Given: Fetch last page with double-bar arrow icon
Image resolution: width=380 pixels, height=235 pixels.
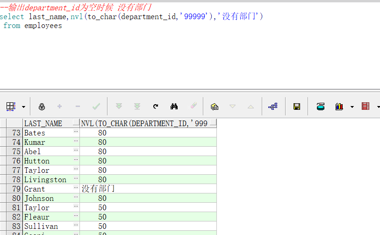Looking at the screenshot, I should pyautogui.click(x=137, y=106).
